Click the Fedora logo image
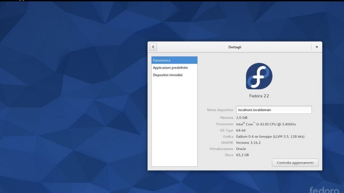 [x=259, y=76]
